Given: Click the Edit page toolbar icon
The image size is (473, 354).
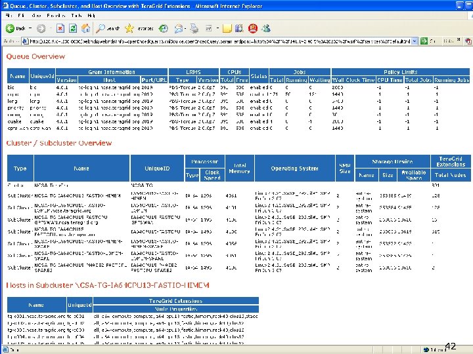Looking at the screenshot, I should 208,29.
